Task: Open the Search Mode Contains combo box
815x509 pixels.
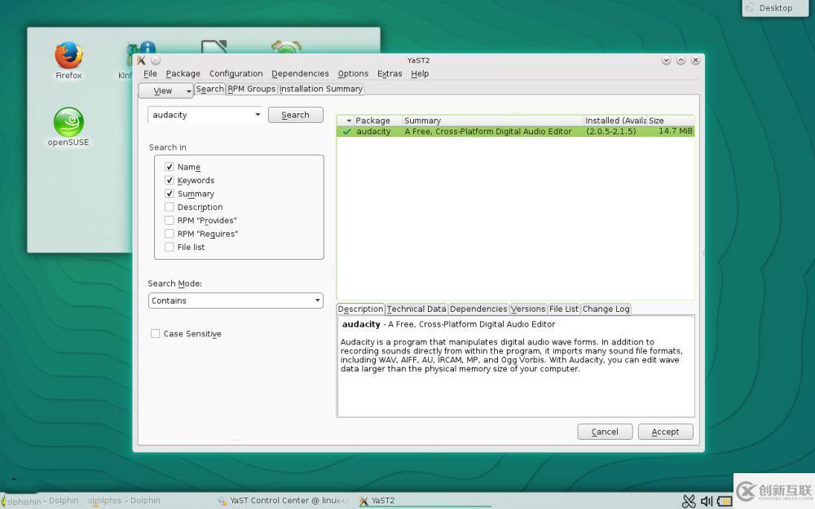Action: tap(236, 301)
